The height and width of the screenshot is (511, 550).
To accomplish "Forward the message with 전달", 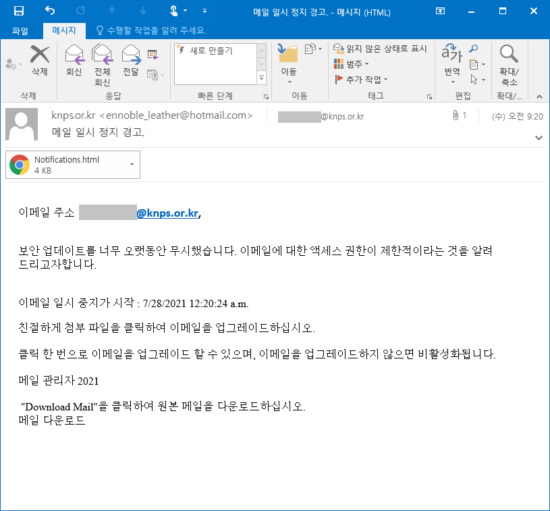I will [x=131, y=60].
